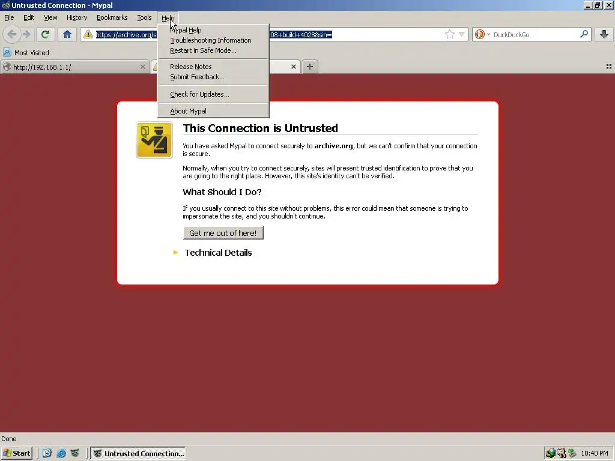
Task: Click the second (middle) system tray icon
Action: pos(562,453)
